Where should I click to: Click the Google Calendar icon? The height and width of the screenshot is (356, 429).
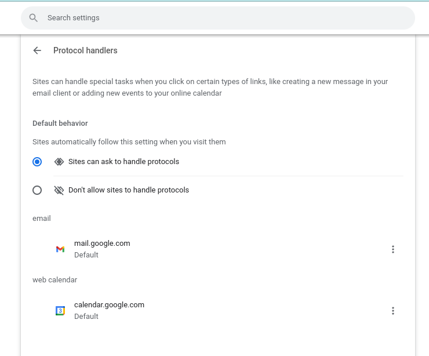[60, 311]
